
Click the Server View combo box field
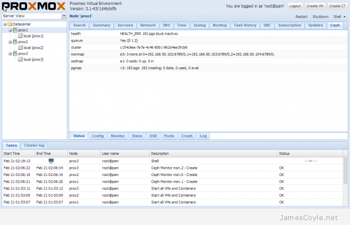[x=32, y=16]
